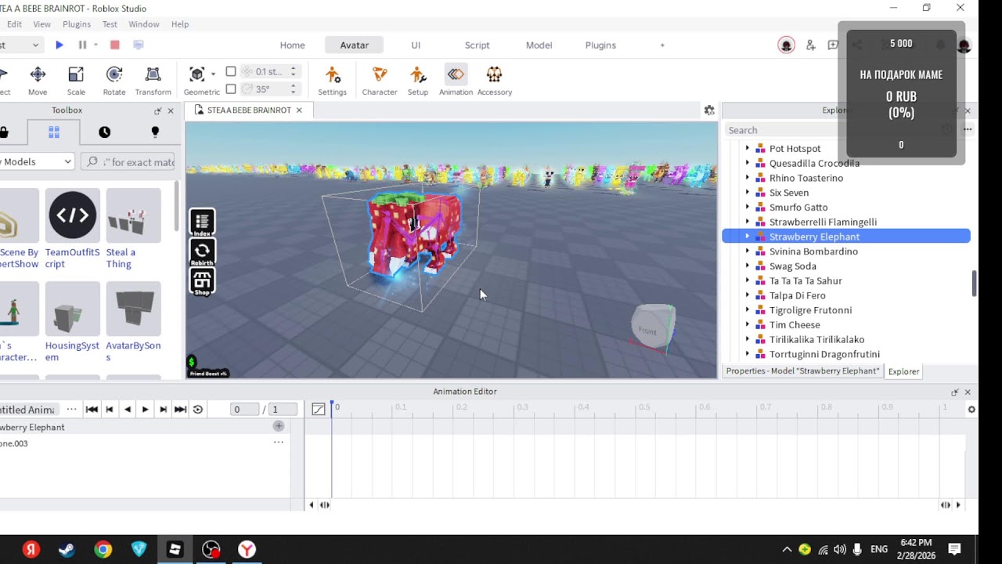Open the animation name options menu (three dots)

71,409
